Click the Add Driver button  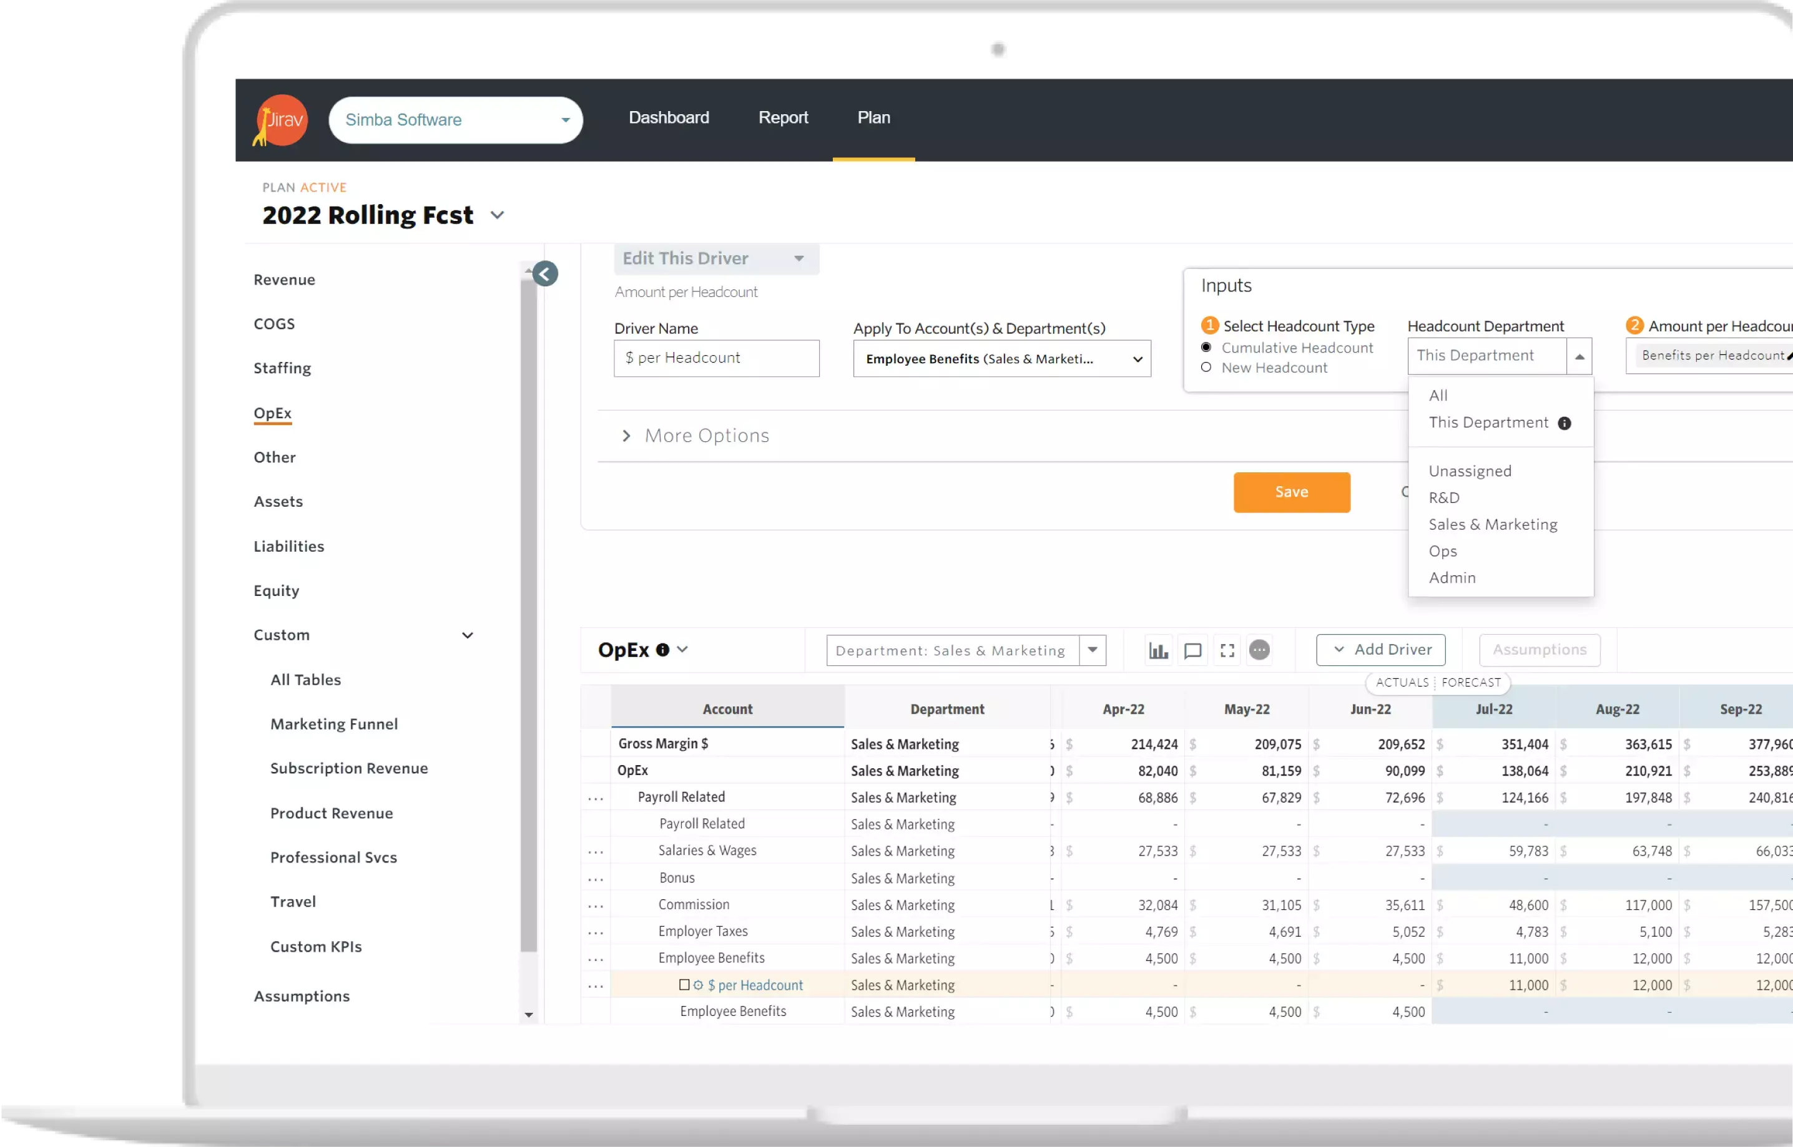(1380, 650)
